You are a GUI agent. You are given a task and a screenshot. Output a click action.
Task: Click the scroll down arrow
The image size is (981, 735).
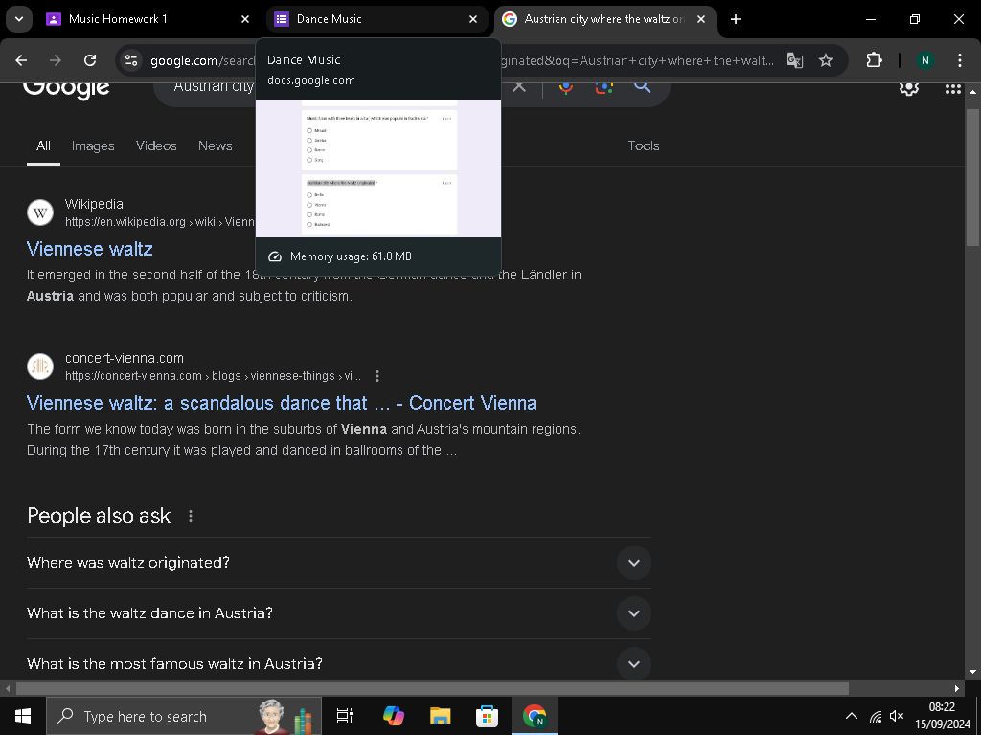972,672
